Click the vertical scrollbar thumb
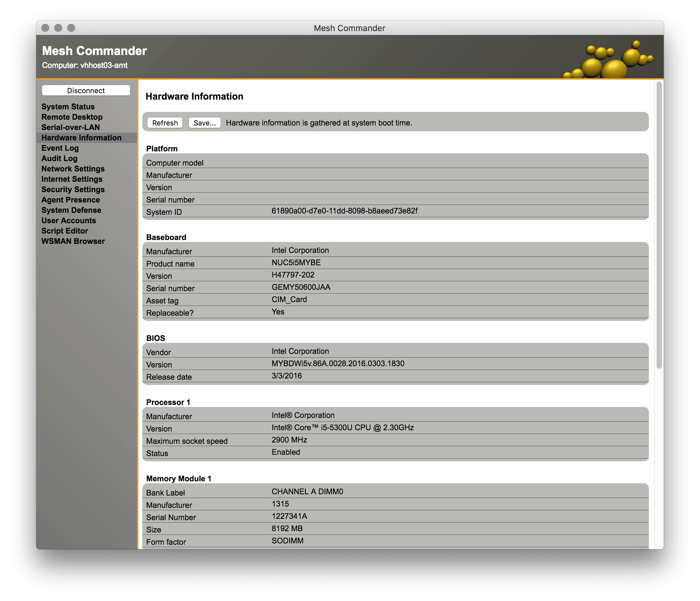This screenshot has width=700, height=601. (659, 225)
